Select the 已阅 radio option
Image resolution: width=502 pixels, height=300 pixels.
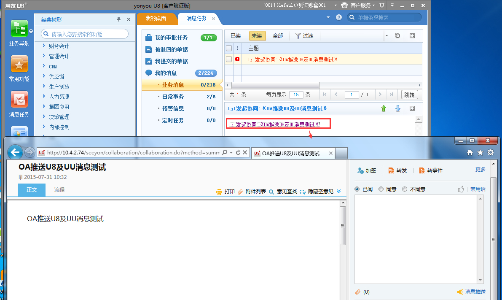pos(357,189)
